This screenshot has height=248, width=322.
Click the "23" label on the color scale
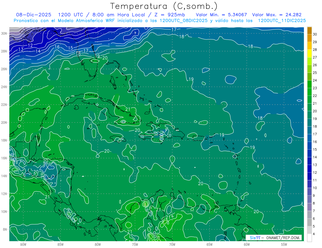tap(315, 88)
